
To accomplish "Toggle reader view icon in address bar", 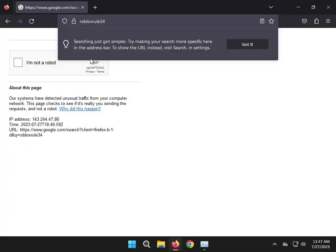I will (x=262, y=21).
